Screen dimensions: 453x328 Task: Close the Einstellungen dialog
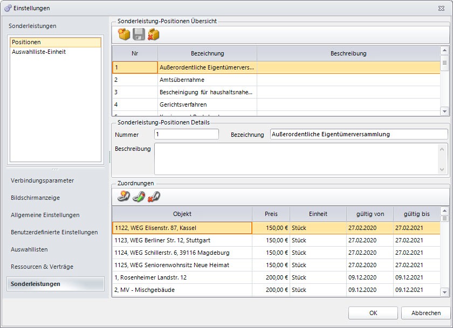[442, 9]
